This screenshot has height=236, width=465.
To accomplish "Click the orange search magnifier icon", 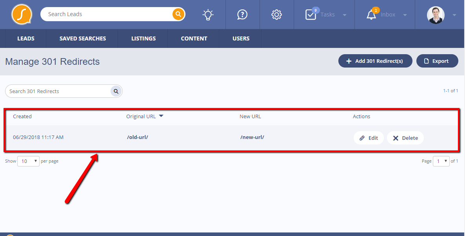I will [178, 15].
